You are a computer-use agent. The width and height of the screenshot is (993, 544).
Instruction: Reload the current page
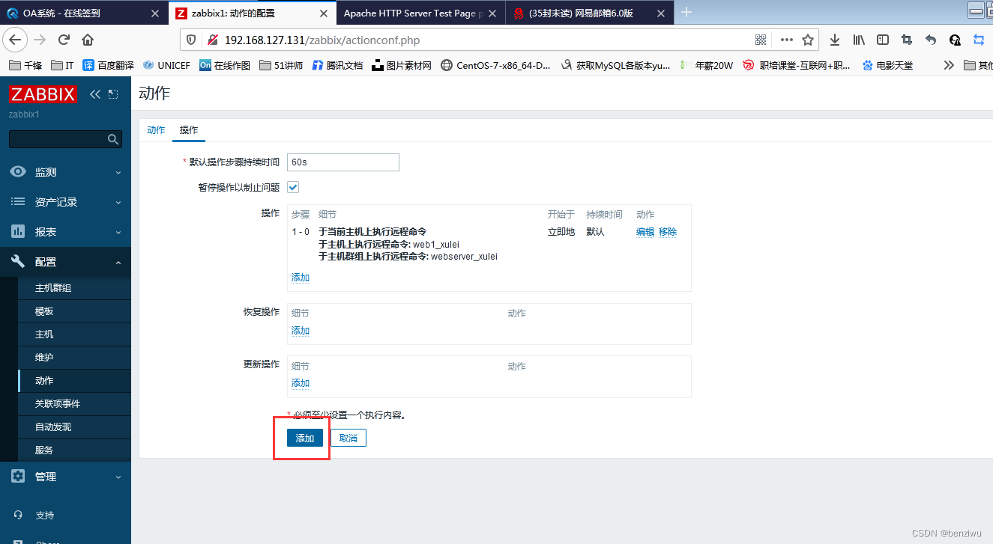click(x=64, y=40)
